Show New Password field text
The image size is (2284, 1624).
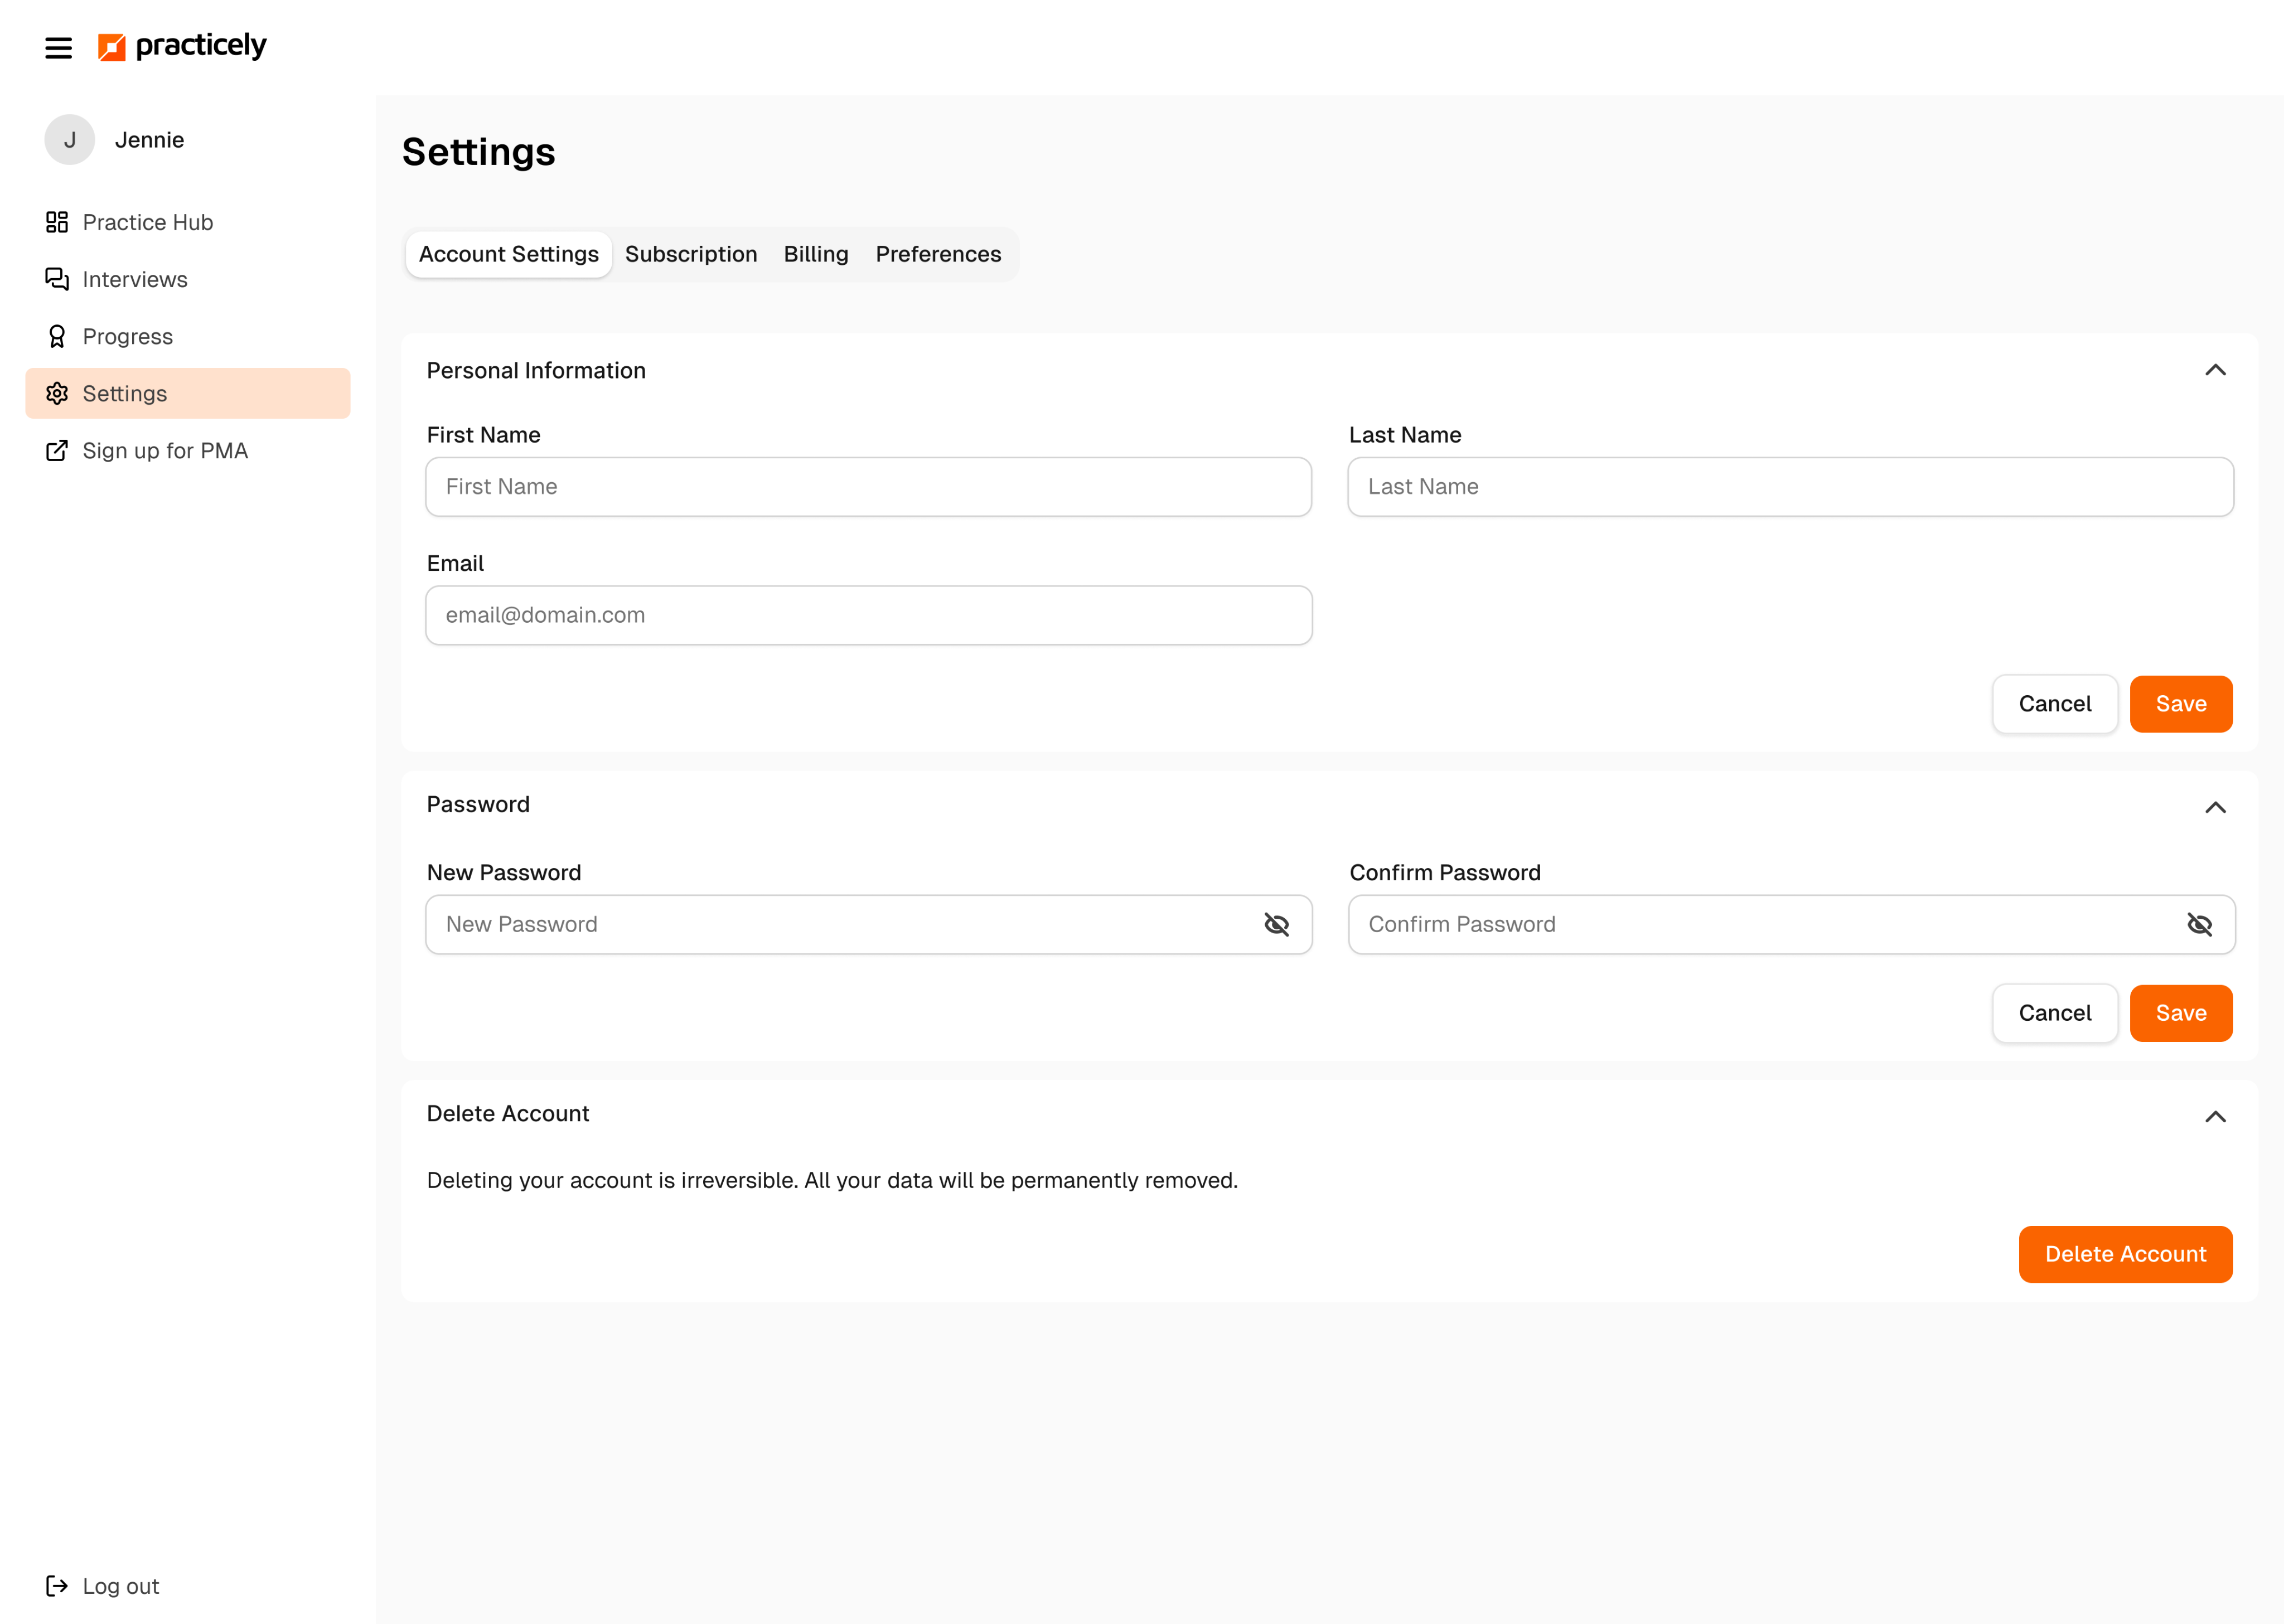click(1276, 925)
